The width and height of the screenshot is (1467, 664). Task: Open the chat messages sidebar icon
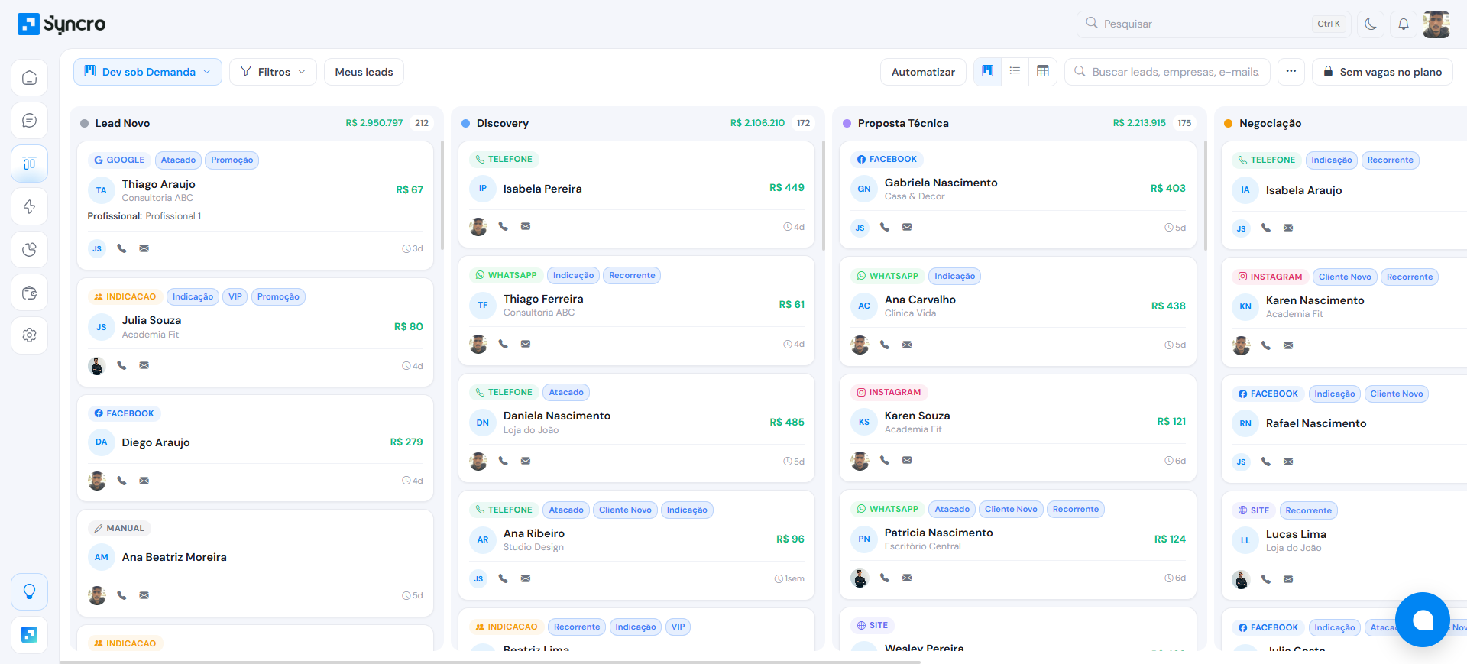pyautogui.click(x=29, y=121)
